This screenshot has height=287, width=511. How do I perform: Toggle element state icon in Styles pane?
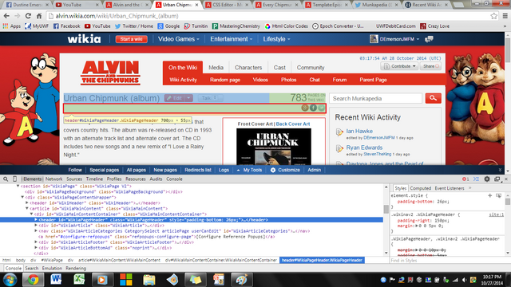click(x=498, y=195)
